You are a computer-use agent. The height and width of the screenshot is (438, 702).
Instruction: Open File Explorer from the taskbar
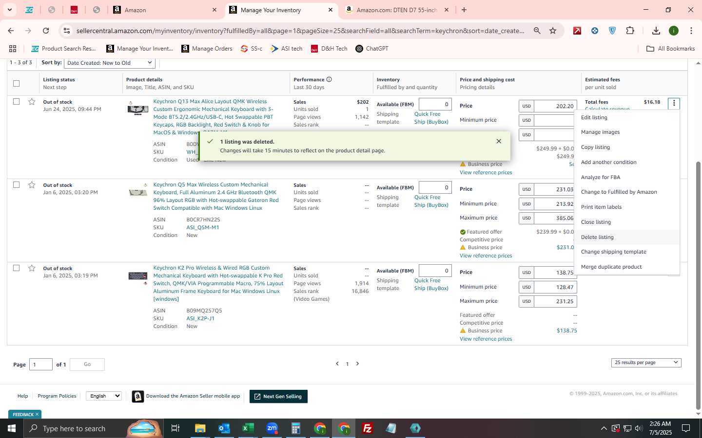[200, 428]
